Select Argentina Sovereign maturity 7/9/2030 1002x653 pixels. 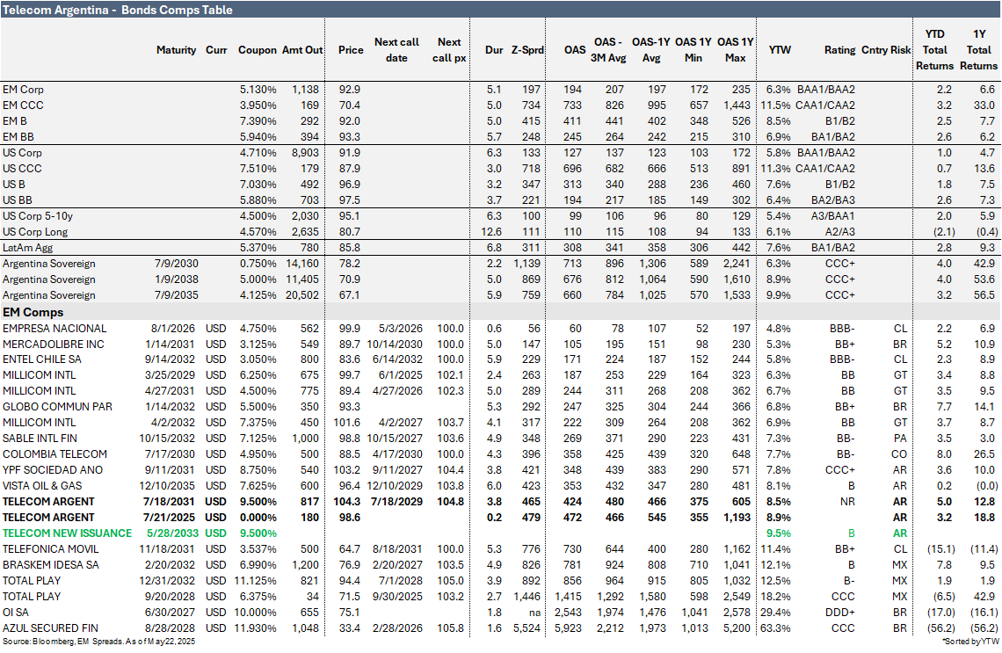pyautogui.click(x=177, y=264)
